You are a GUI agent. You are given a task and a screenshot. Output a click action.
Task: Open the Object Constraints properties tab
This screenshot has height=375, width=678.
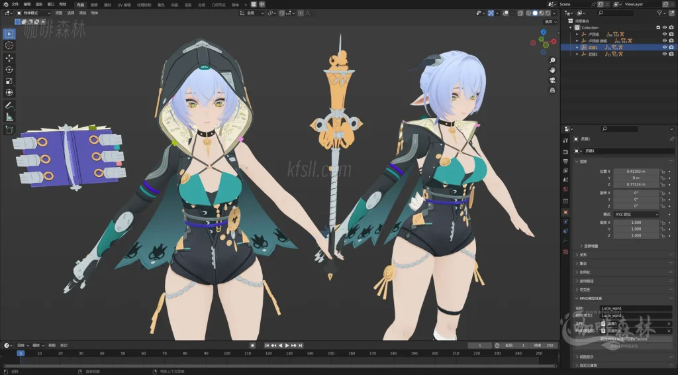pyautogui.click(x=565, y=231)
